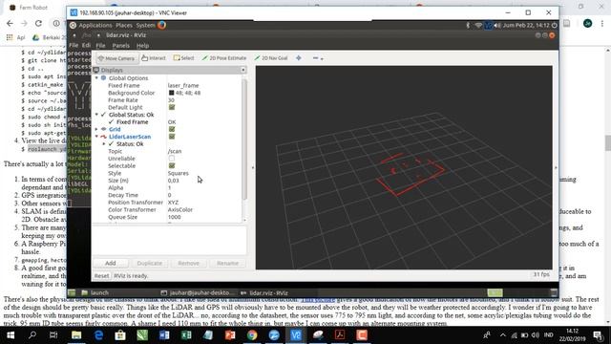
Task: Open Wi-Fi indicator in Ubuntu panel
Action: (478, 25)
